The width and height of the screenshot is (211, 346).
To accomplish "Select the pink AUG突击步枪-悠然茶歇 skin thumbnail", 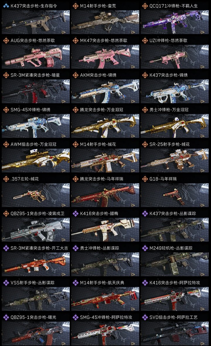I will [36, 57].
